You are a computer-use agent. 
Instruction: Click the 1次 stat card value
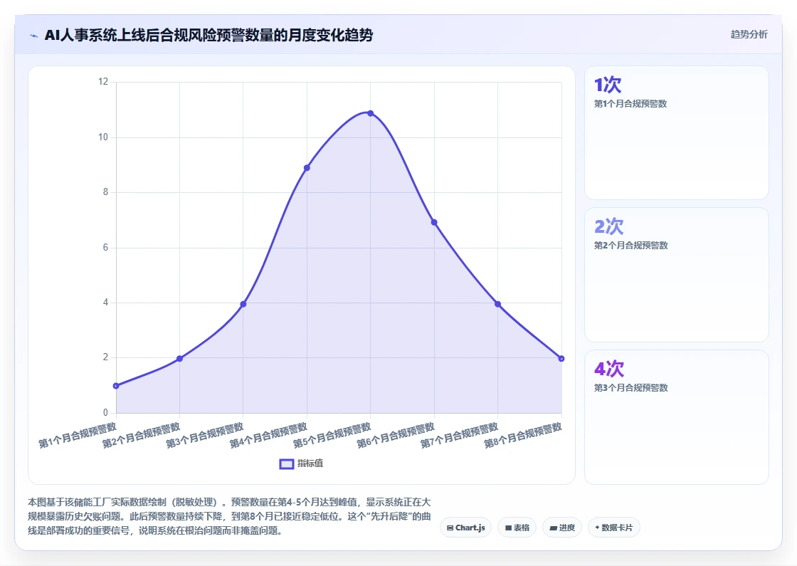608,85
